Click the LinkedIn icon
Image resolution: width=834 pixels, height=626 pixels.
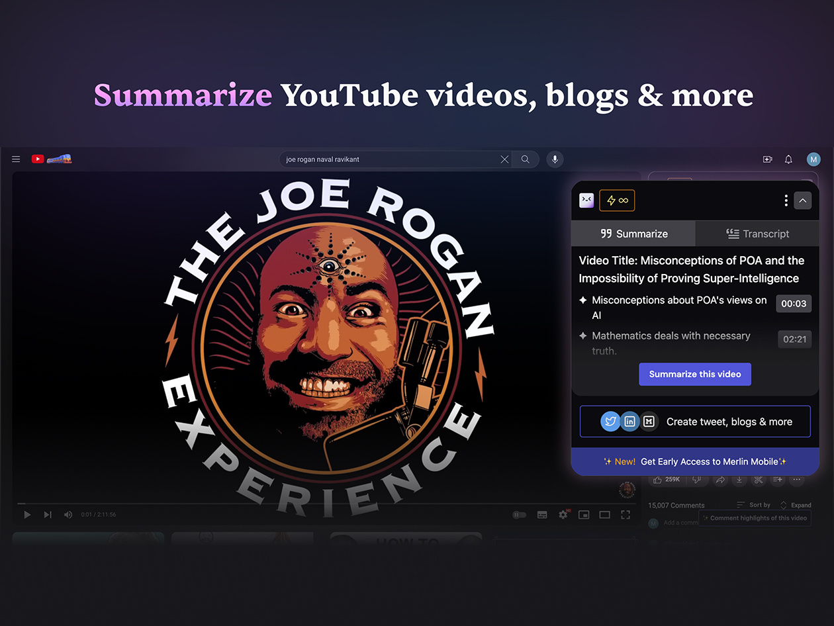pyautogui.click(x=629, y=422)
